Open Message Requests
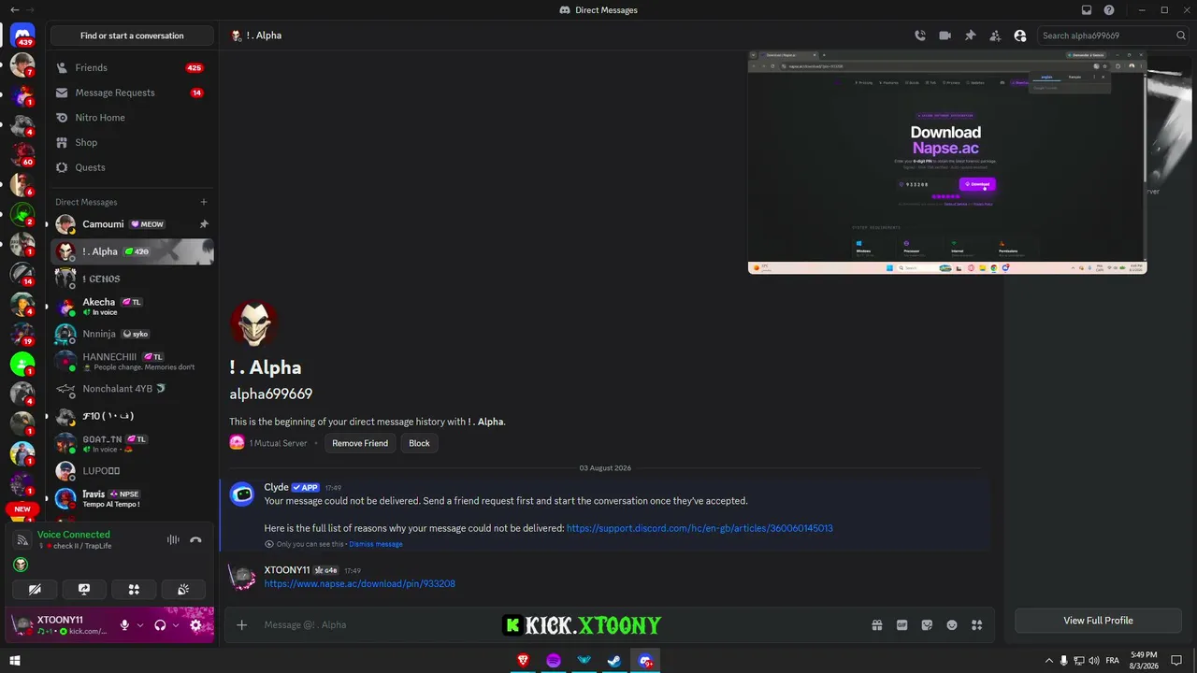Screen dimensions: 1197x673 (132, 93)
